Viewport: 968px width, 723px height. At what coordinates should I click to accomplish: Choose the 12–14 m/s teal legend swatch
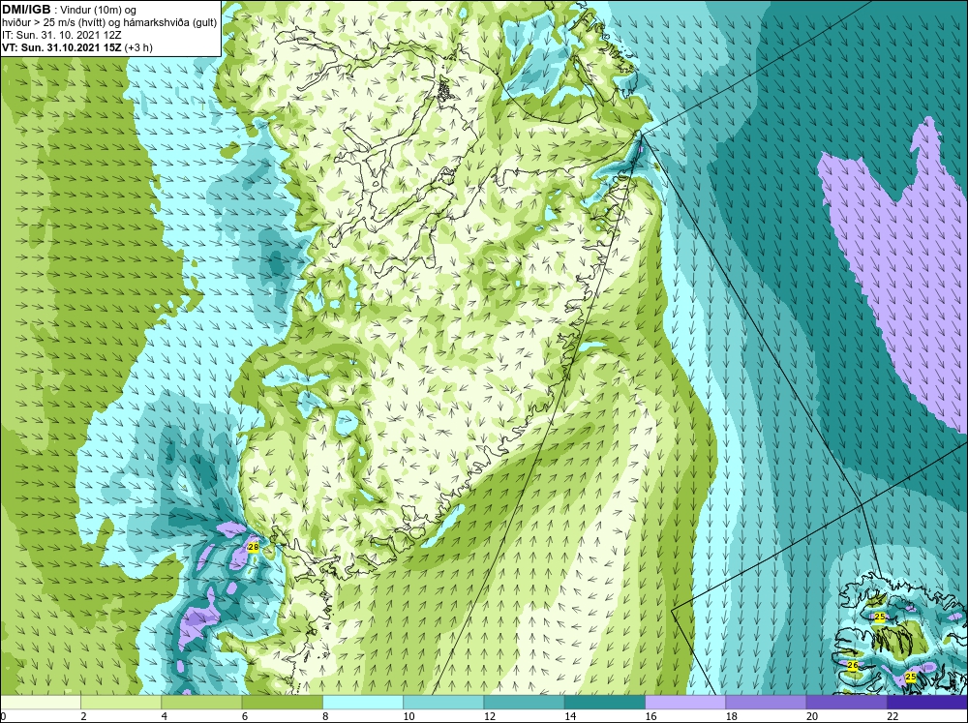tap(524, 702)
